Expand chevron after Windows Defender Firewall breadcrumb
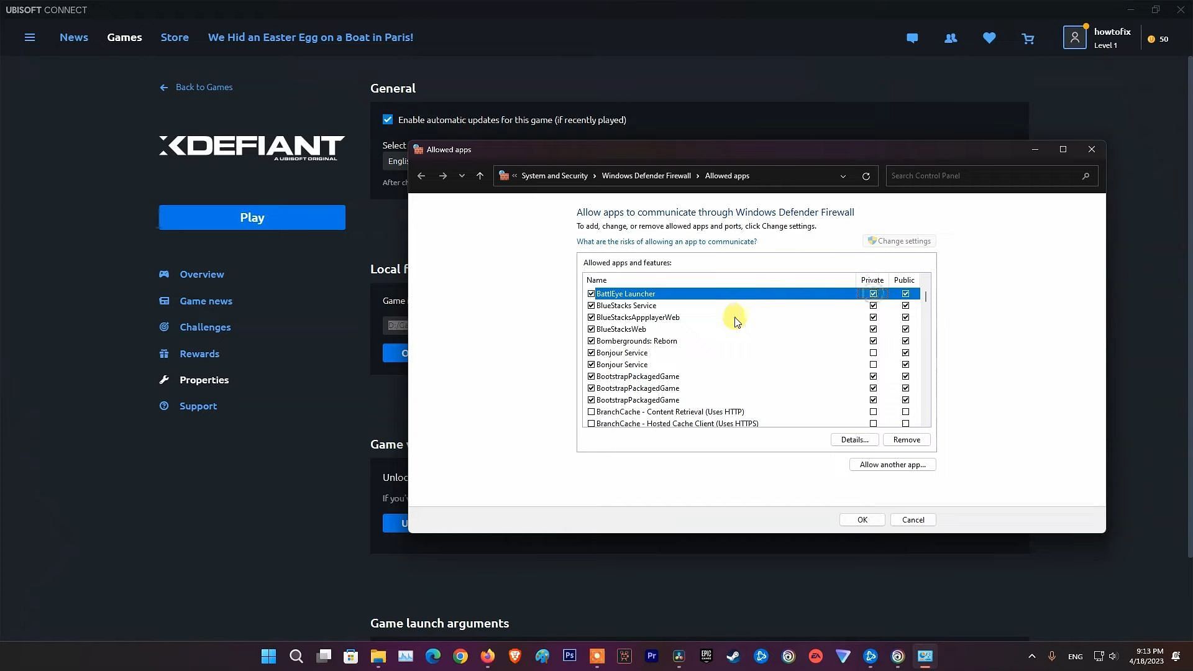This screenshot has width=1193, height=671. (698, 176)
